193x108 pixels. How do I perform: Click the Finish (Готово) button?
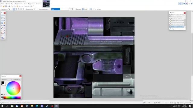click(98, 9)
